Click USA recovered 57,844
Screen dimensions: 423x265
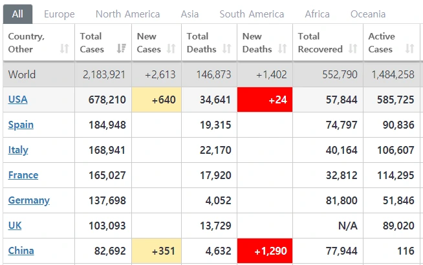(342, 100)
